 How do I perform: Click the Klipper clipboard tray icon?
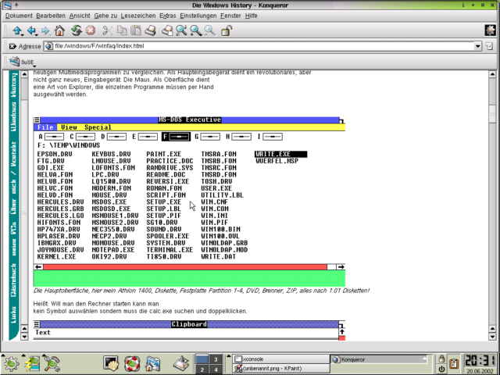[453, 364]
